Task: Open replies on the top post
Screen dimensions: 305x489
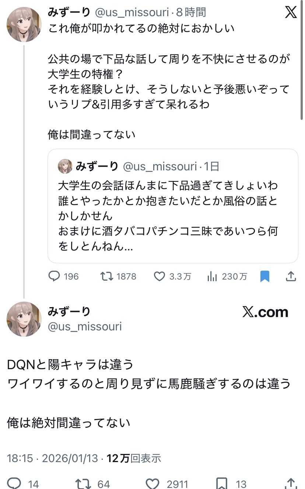Action: [x=54, y=276]
